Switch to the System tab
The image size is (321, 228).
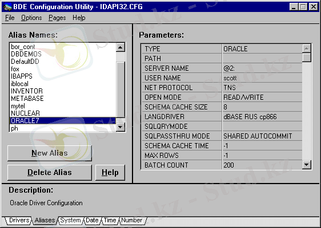tap(70, 220)
